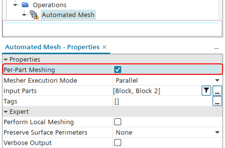Image resolution: width=225 pixels, height=148 pixels.
Task: Collapse the Expert section
Action: [x=6, y=112]
